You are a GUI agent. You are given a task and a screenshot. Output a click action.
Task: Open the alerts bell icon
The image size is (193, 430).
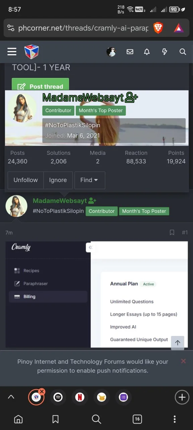[x=147, y=52]
